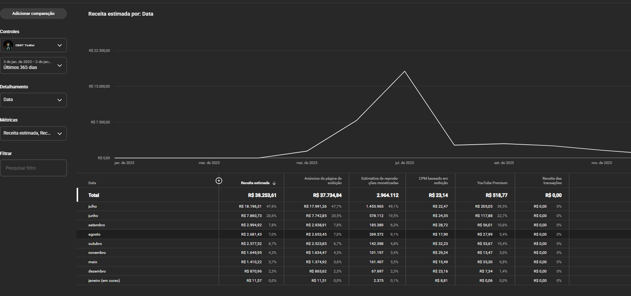Click the Data column header
This screenshot has width=631, height=296.
click(x=92, y=183)
